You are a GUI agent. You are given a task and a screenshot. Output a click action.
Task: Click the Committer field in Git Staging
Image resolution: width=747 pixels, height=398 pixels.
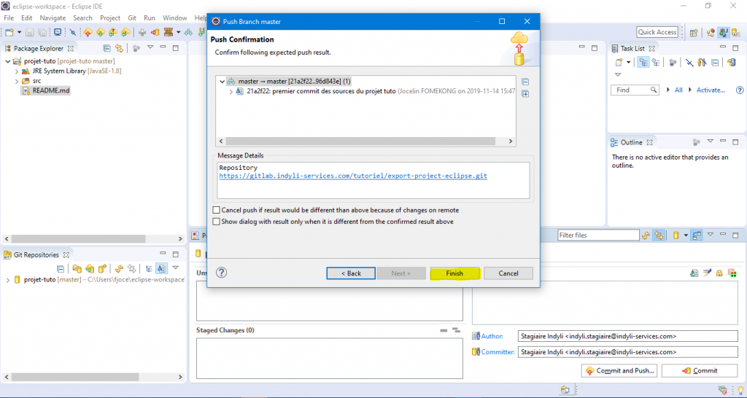coord(627,352)
